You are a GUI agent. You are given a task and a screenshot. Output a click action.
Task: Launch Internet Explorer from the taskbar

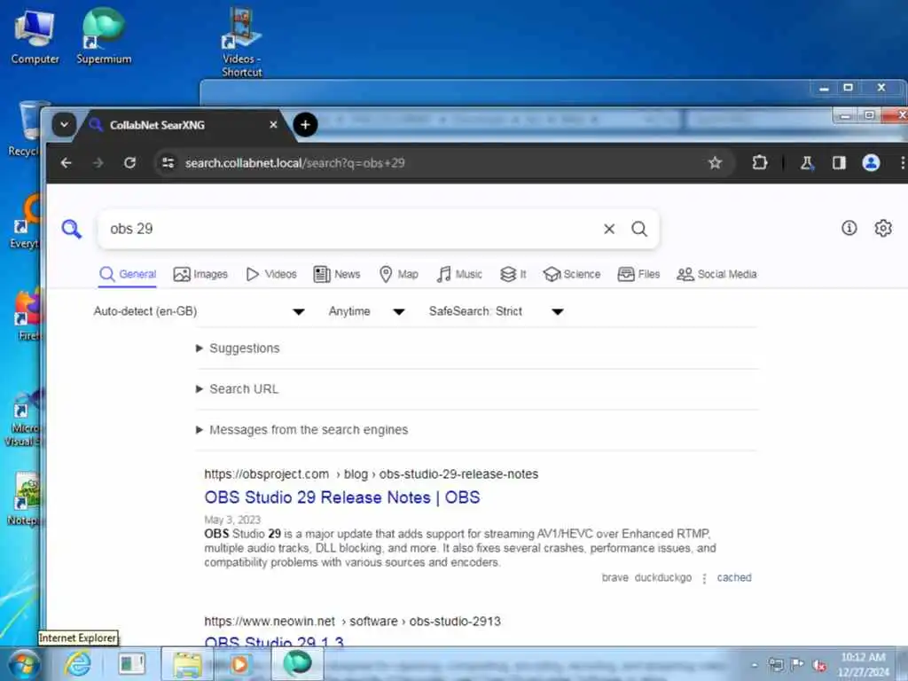[x=78, y=664]
